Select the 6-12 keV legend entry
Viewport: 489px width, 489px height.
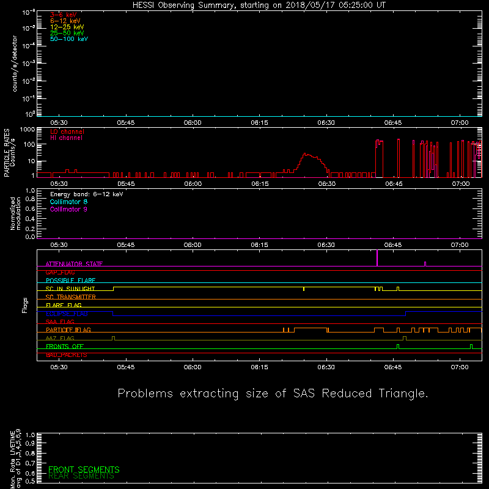click(65, 21)
